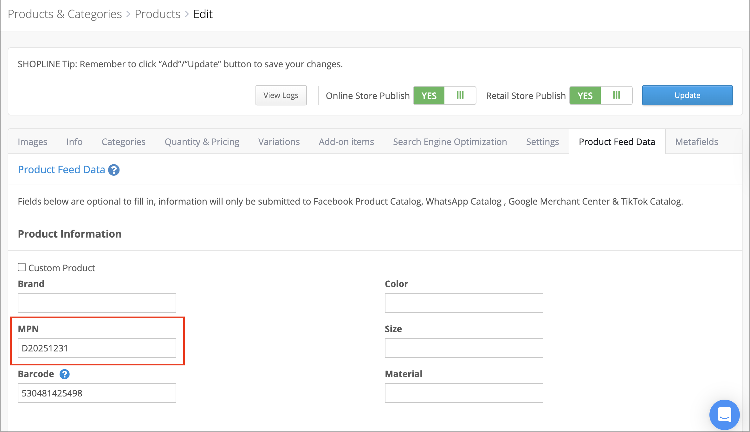Check the Custom Product checkbox
Image resolution: width=750 pixels, height=432 pixels.
tap(22, 267)
